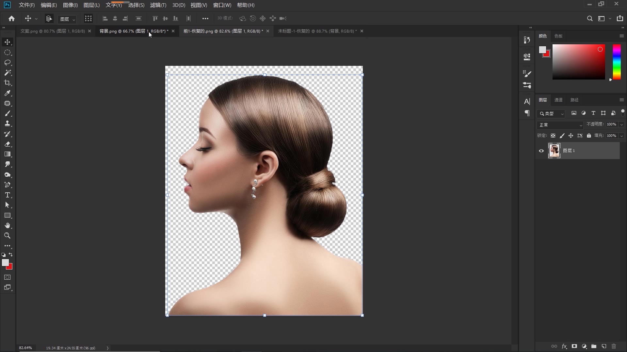Select the Eyedropper tool
The width and height of the screenshot is (627, 352).
click(8, 93)
